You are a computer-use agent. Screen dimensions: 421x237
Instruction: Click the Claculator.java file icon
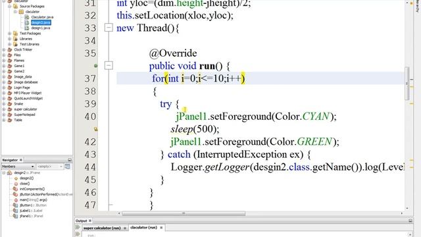pyautogui.click(x=27, y=17)
